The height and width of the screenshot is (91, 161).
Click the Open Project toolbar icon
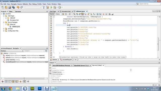point(10,7)
